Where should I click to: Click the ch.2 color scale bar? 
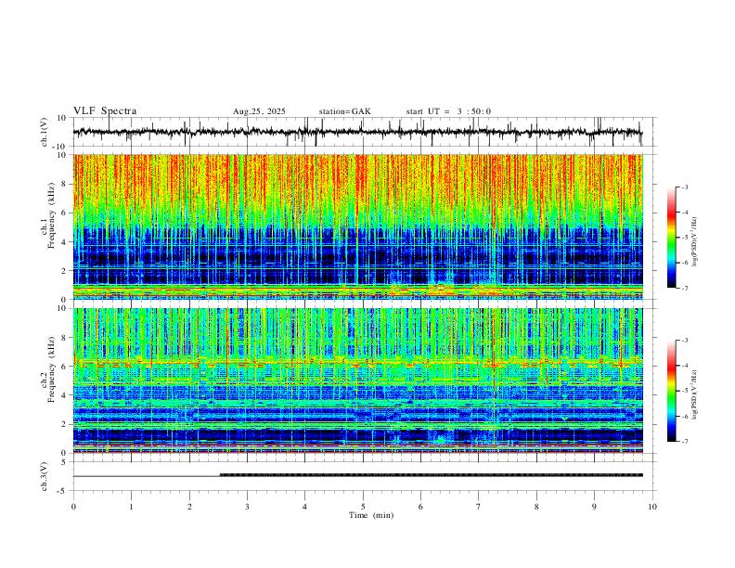[672, 391]
